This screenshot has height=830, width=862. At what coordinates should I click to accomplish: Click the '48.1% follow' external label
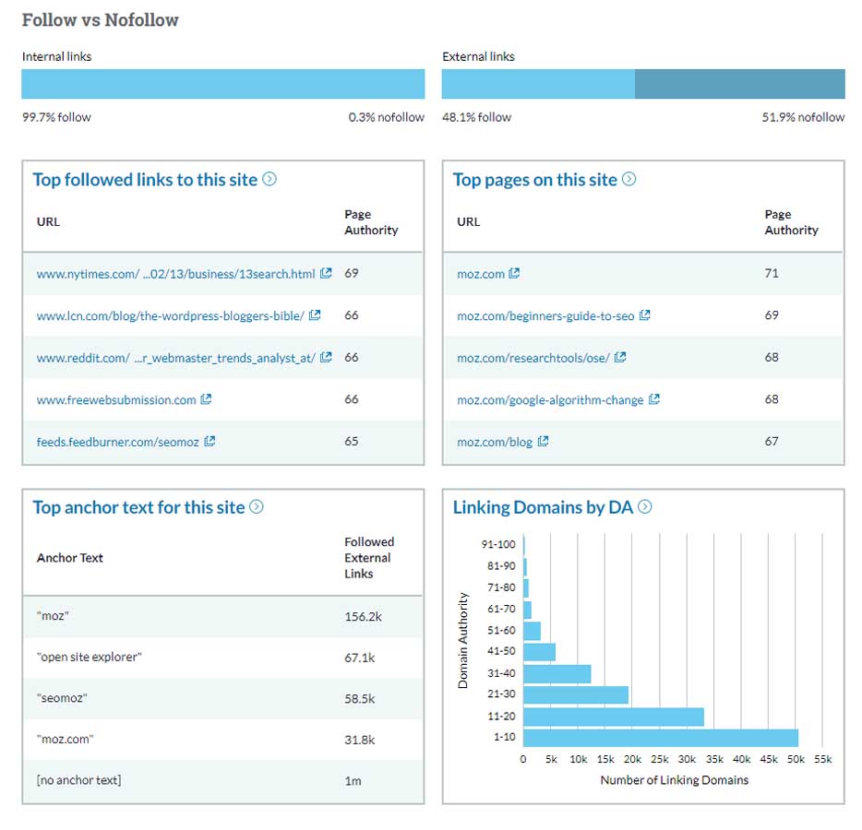tap(476, 117)
